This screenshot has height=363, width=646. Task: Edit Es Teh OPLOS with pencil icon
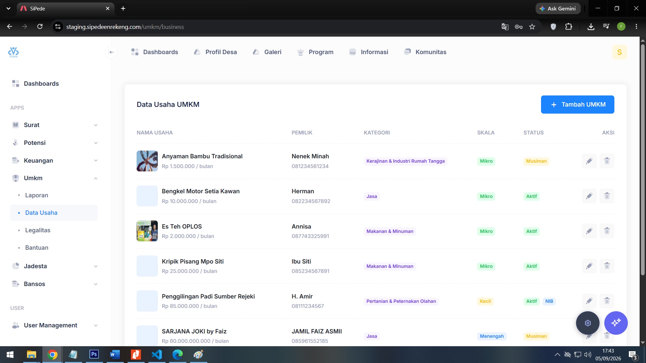589,231
